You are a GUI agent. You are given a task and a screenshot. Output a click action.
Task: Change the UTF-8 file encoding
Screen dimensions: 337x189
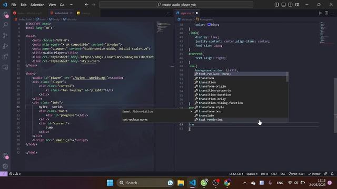(x=264, y=174)
